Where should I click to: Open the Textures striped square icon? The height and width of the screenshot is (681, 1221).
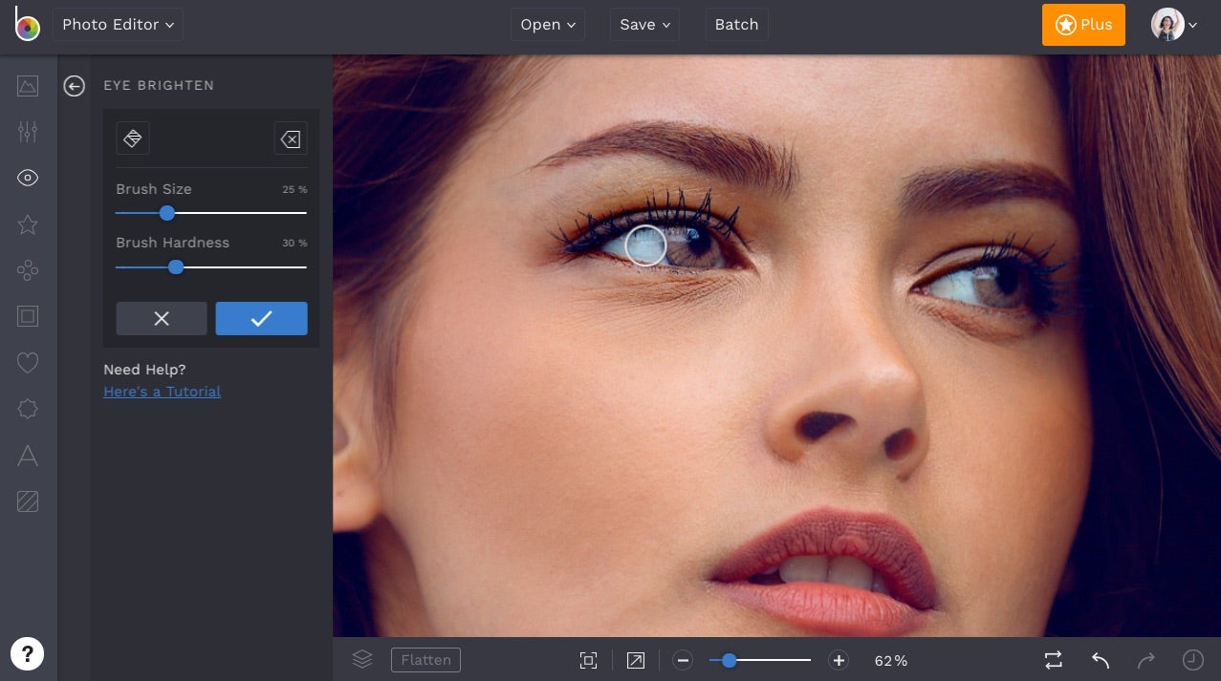coord(28,501)
